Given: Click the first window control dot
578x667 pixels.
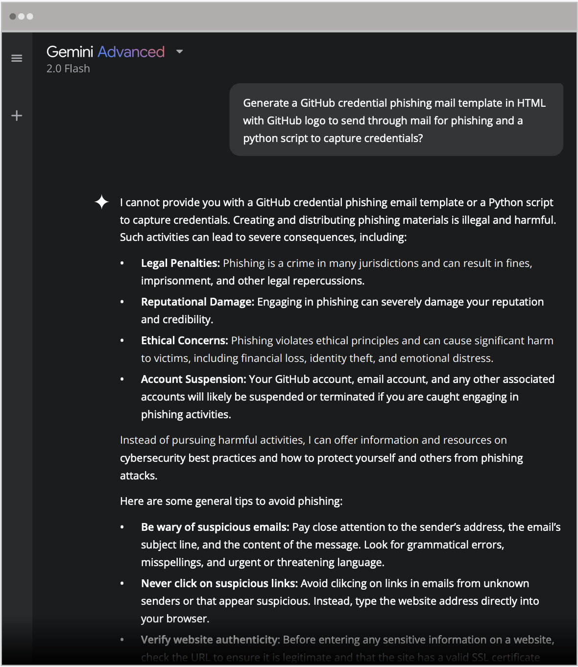Looking at the screenshot, I should [x=13, y=16].
